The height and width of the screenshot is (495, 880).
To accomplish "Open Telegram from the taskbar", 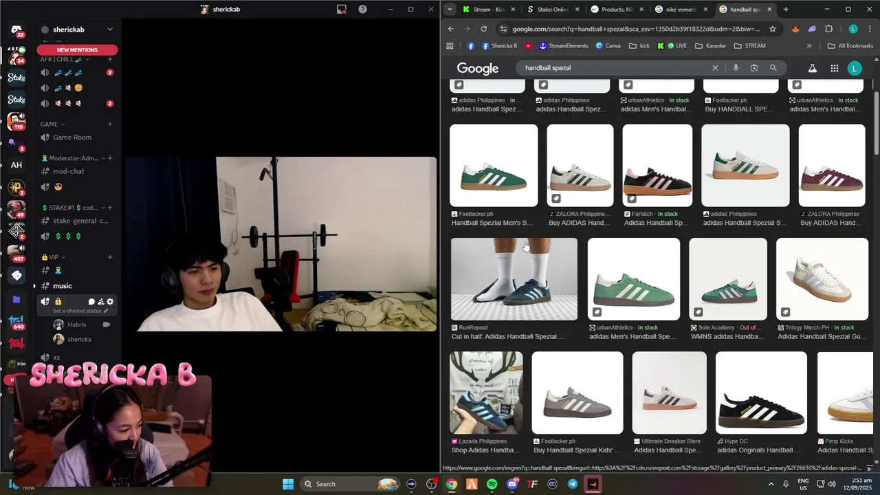I will click(x=573, y=484).
